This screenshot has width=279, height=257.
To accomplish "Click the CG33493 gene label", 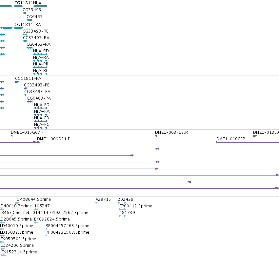I will click(32, 10).
